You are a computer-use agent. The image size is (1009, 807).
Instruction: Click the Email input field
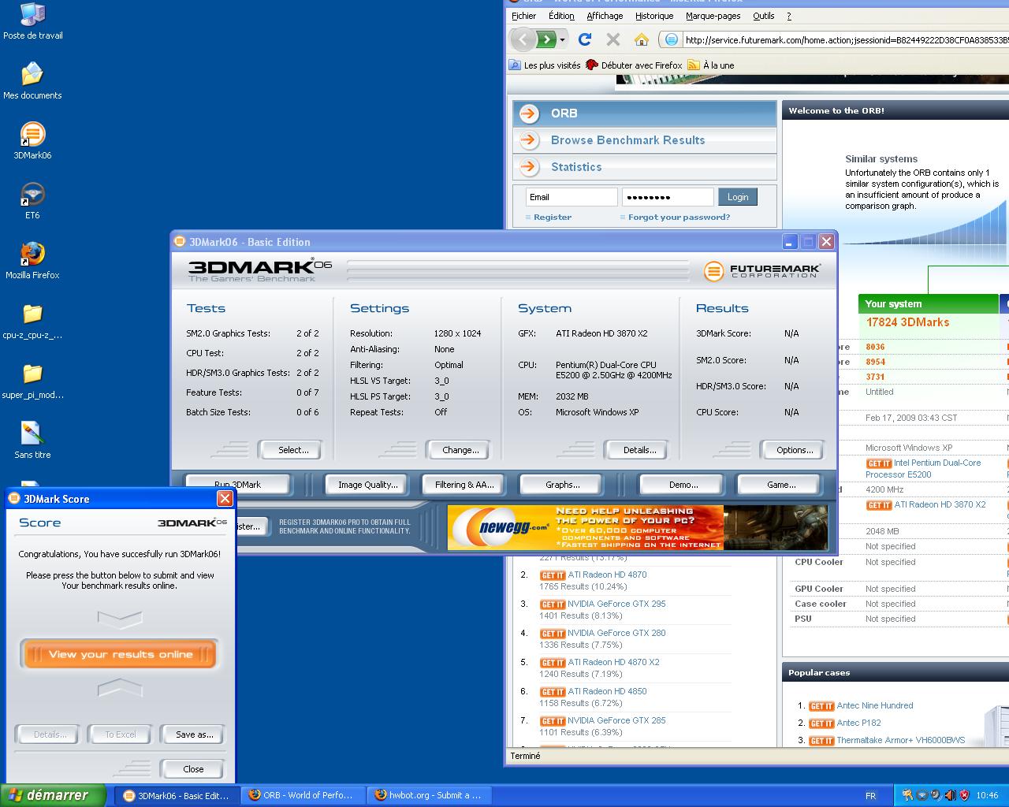point(572,197)
